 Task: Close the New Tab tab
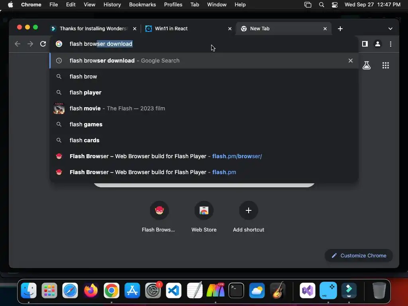325,29
